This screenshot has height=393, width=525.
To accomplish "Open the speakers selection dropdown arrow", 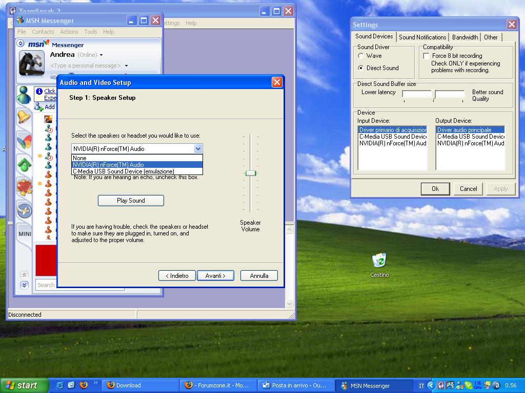I will [198, 149].
